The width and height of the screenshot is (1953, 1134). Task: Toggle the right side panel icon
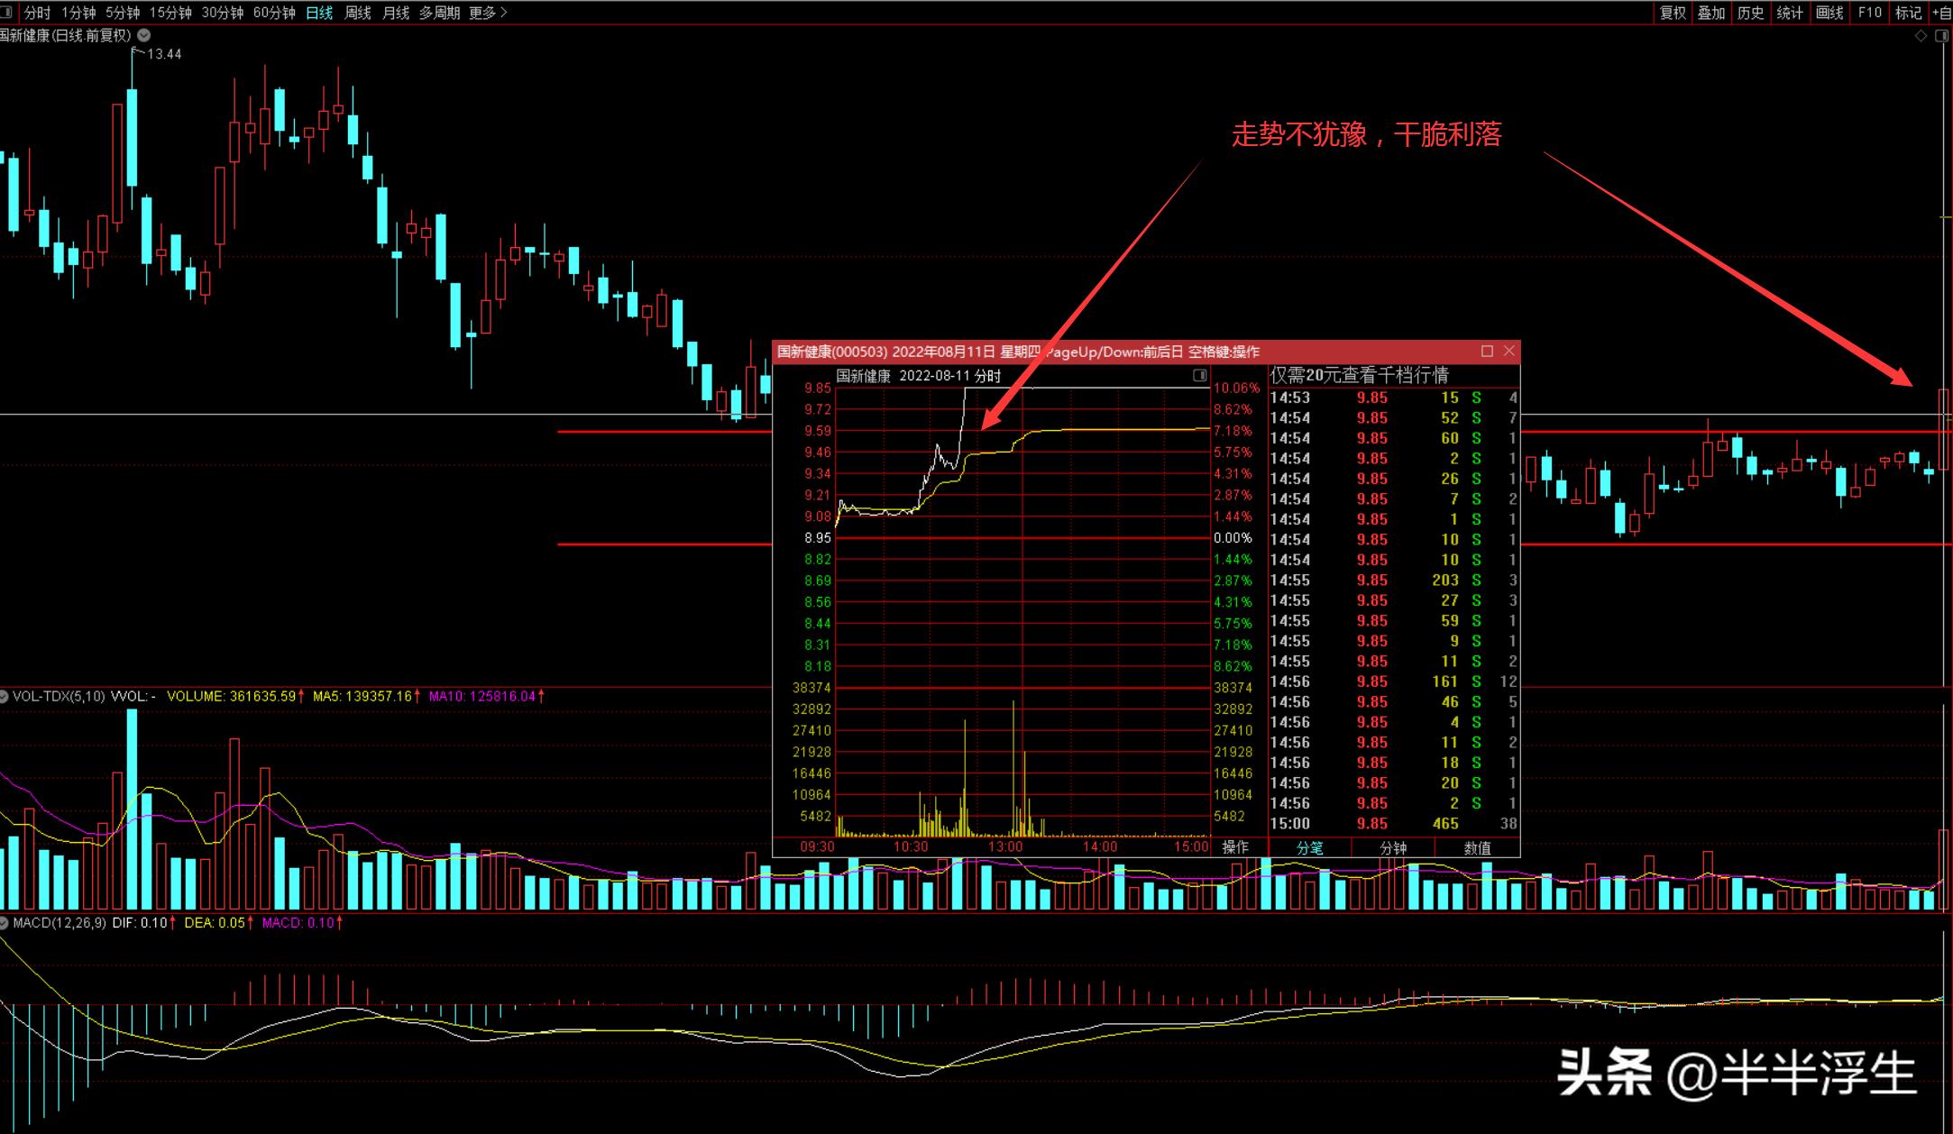click(x=1941, y=36)
